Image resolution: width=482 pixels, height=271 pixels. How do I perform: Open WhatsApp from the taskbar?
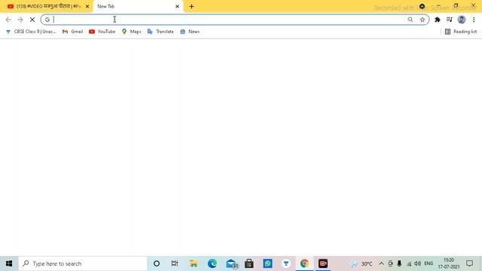click(x=267, y=263)
